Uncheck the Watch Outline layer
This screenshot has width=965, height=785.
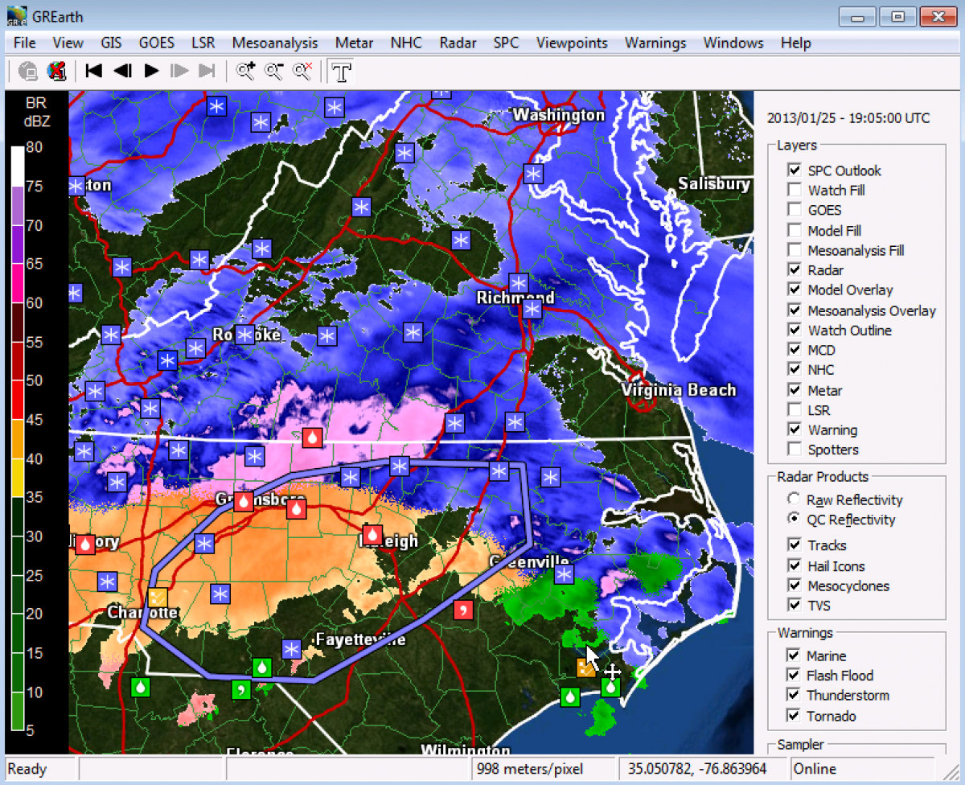(795, 331)
